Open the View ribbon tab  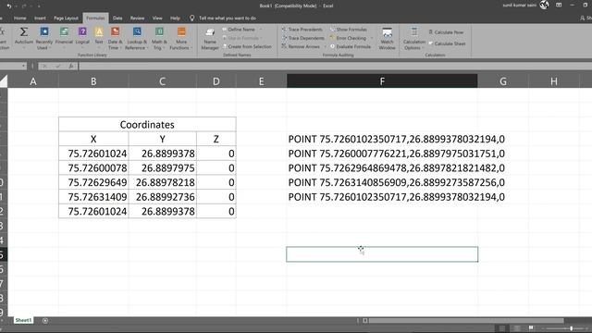(157, 18)
